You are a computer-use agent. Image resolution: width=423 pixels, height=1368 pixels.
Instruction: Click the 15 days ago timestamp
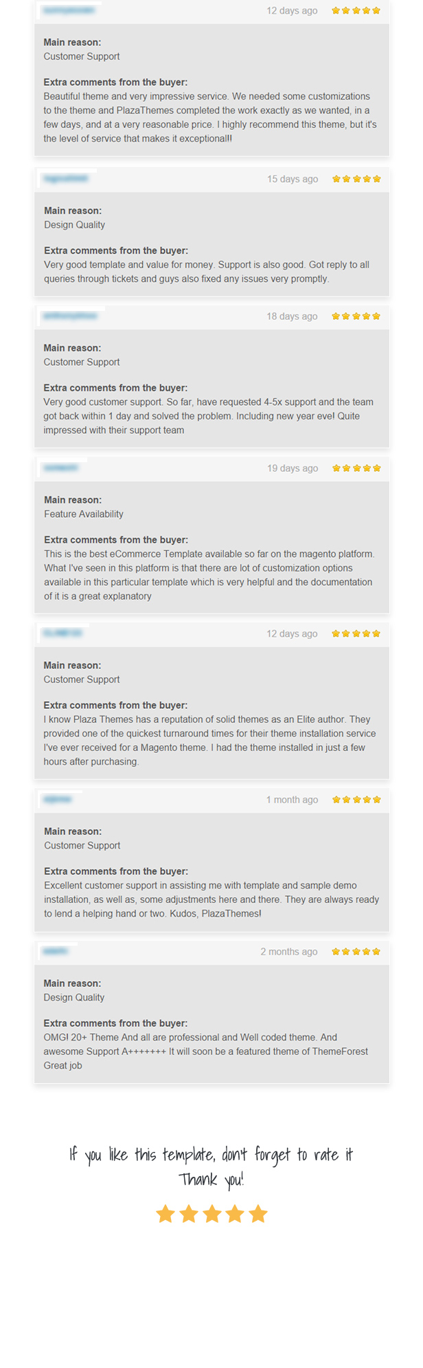coord(293,180)
